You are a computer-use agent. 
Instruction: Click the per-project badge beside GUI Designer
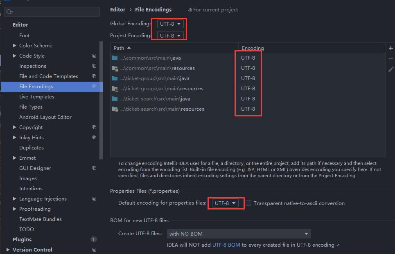pyautogui.click(x=94, y=168)
